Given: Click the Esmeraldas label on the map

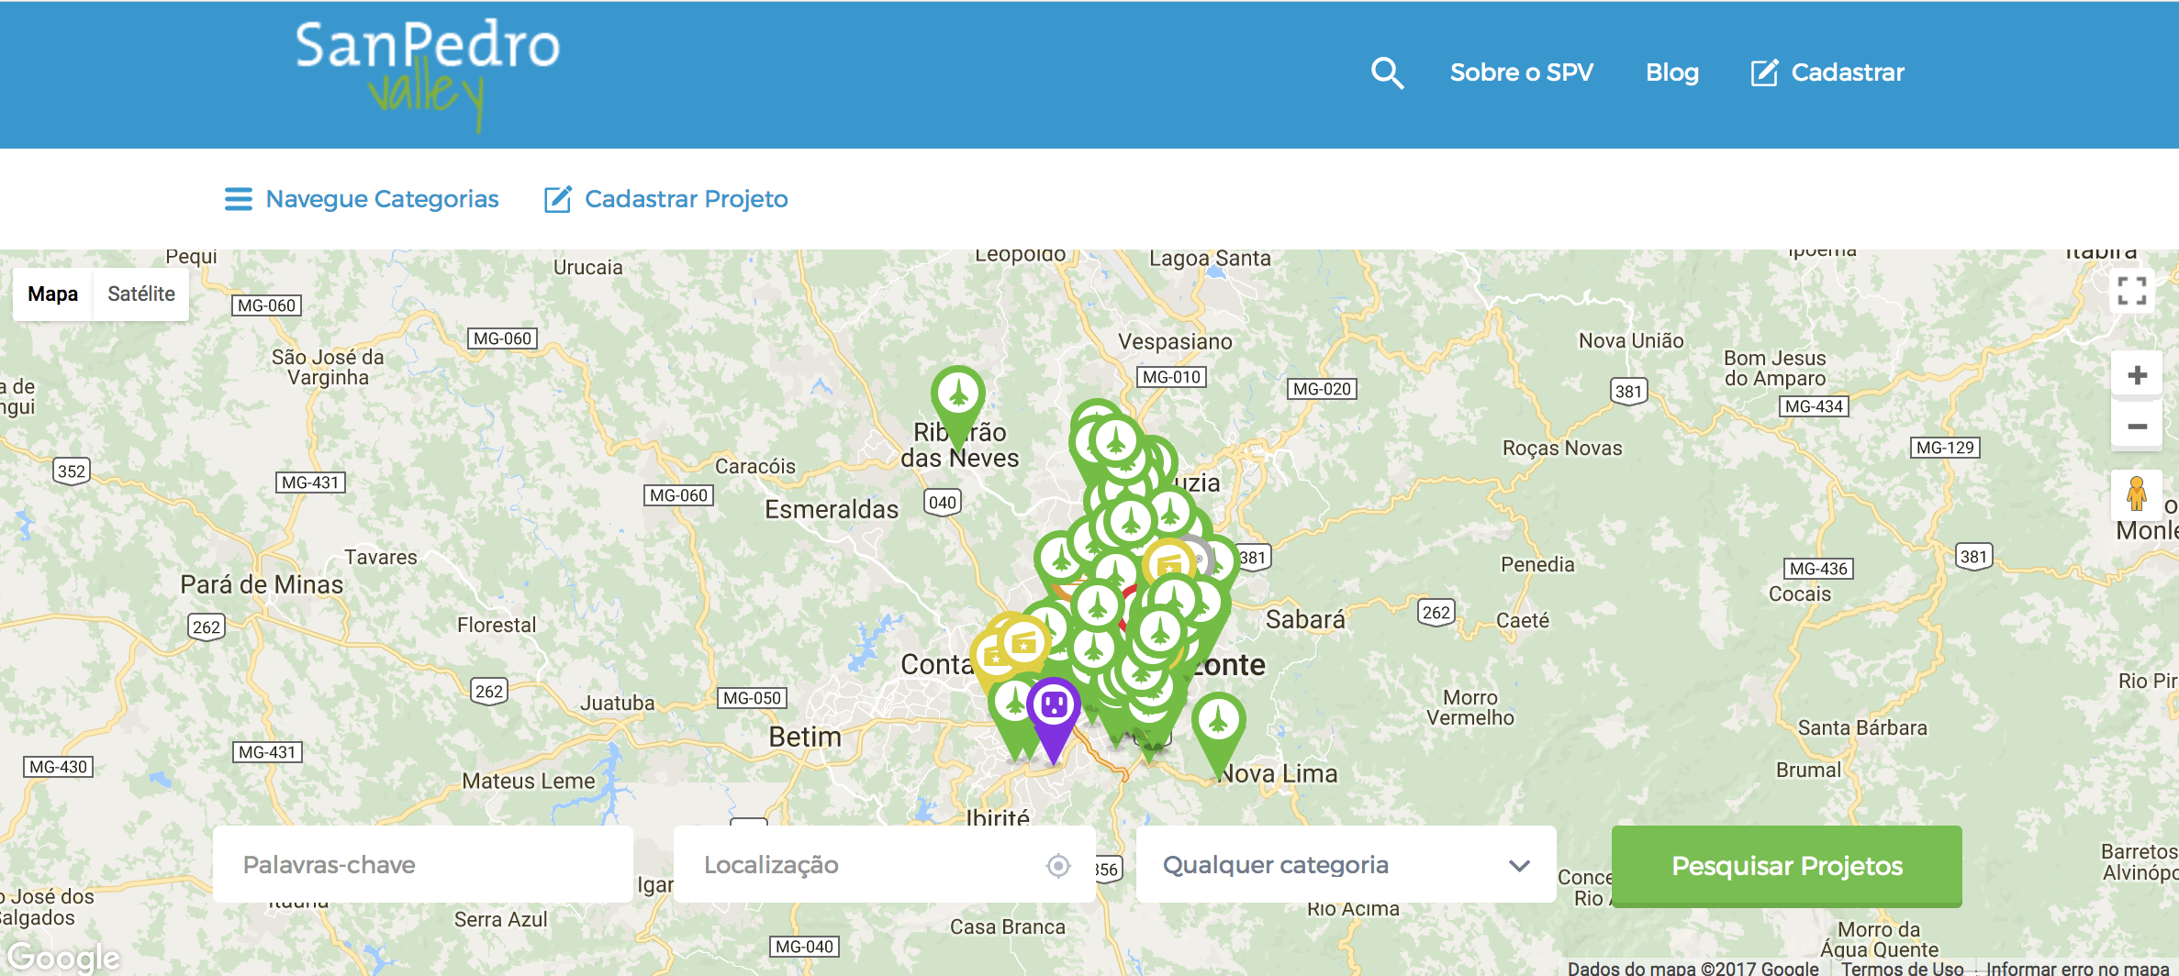Looking at the screenshot, I should point(832,509).
